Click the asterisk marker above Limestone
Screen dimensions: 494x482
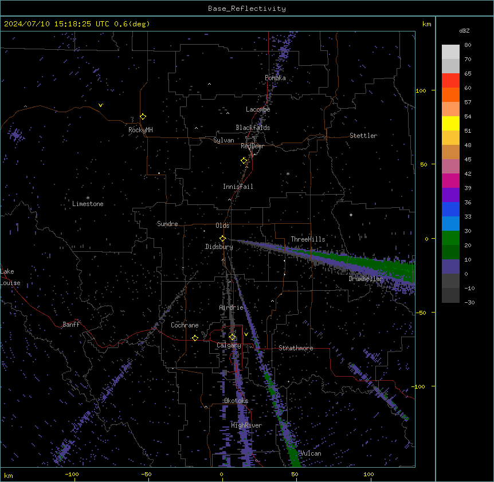click(88, 198)
